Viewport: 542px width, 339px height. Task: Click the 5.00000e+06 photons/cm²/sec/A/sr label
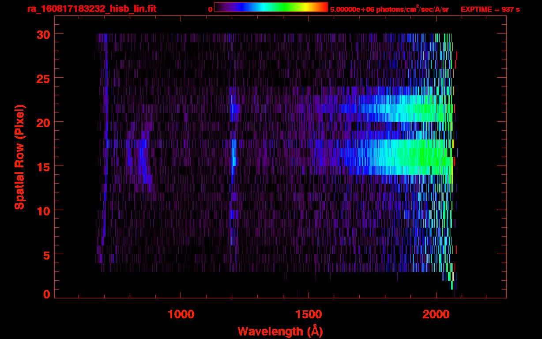[389, 9]
